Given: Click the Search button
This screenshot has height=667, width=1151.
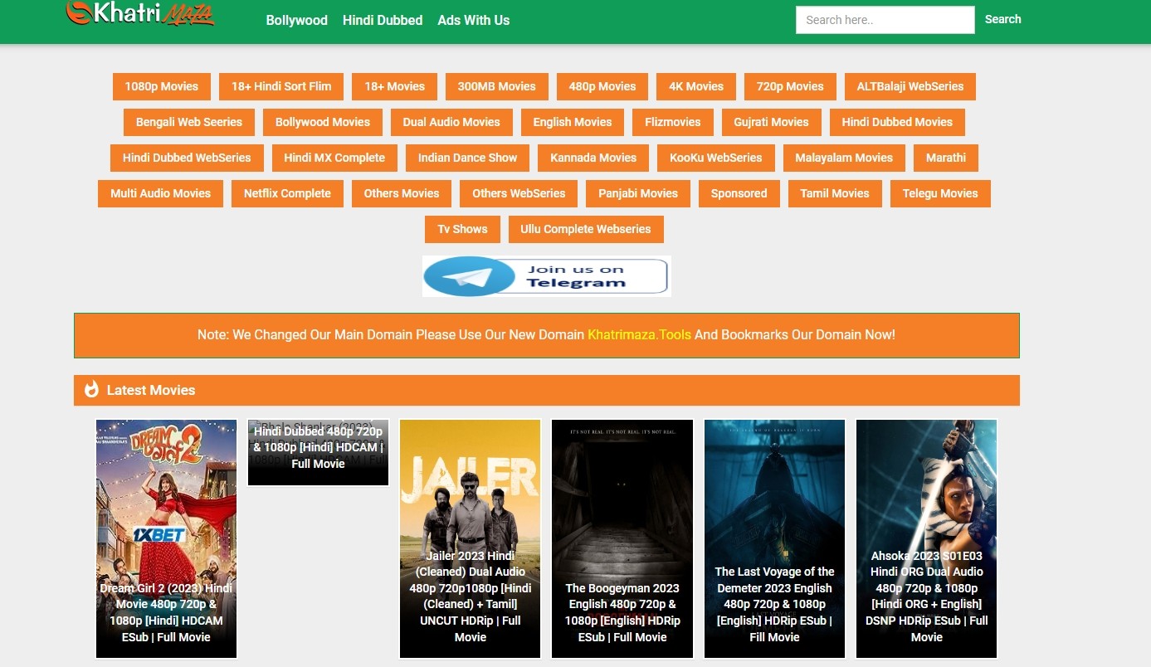Looking at the screenshot, I should pyautogui.click(x=1002, y=19).
